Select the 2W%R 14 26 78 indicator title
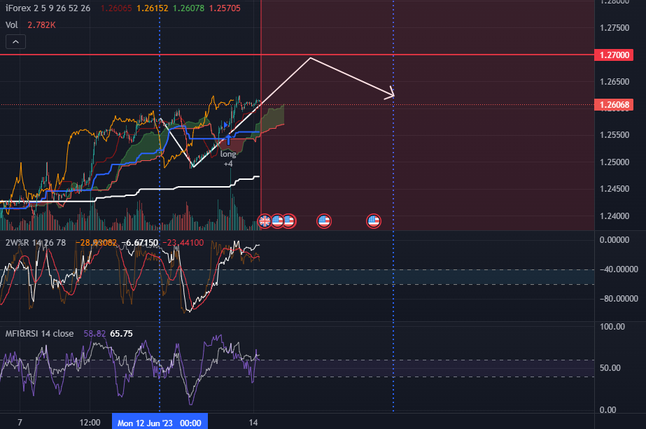The height and width of the screenshot is (429, 646). point(36,243)
